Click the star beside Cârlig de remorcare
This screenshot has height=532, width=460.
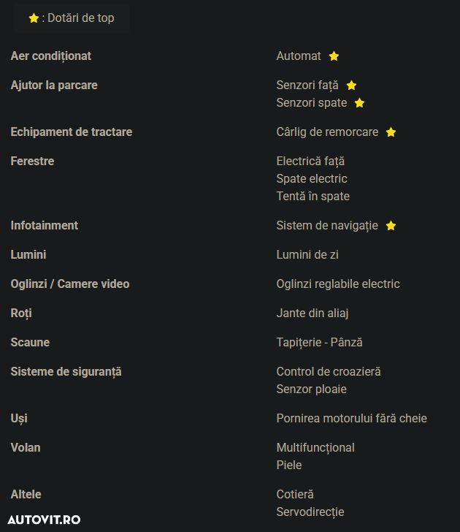click(391, 132)
